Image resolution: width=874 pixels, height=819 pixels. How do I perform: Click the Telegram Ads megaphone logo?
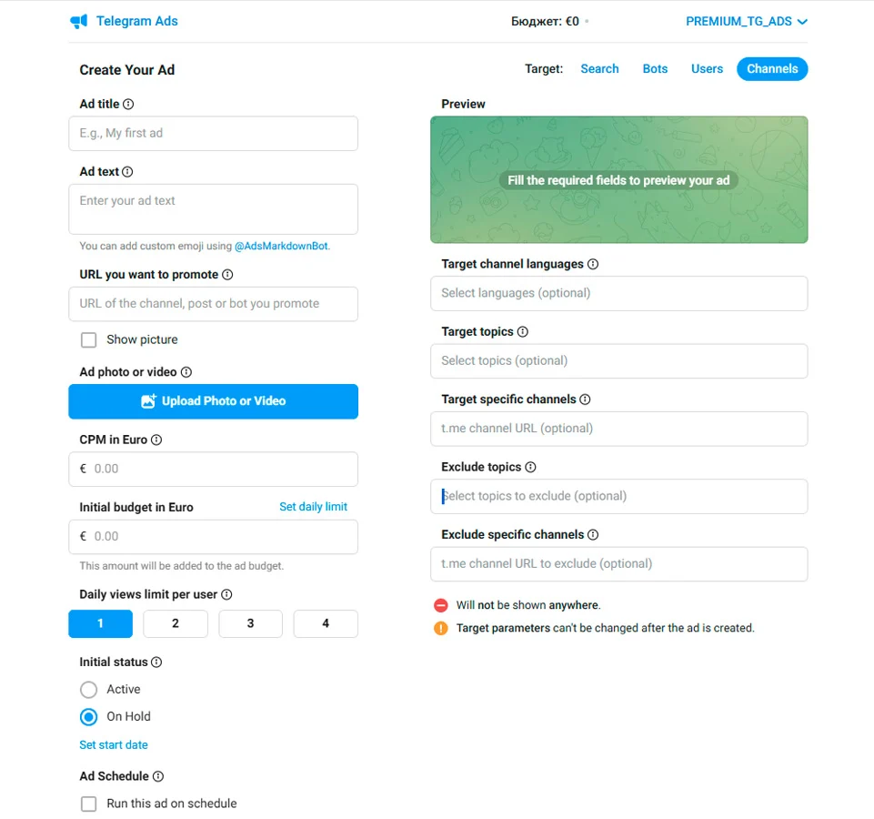(78, 21)
